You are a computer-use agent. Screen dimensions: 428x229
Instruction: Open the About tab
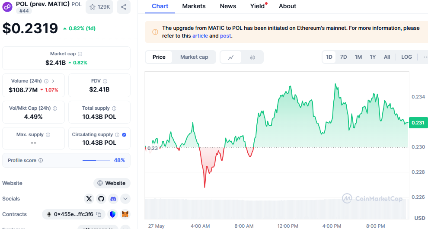pyautogui.click(x=287, y=6)
